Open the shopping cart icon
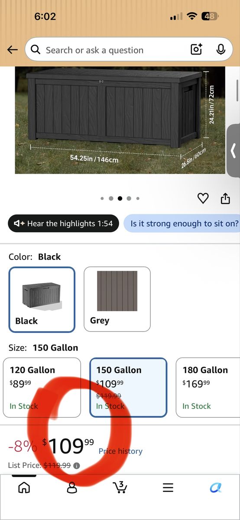 (x=120, y=487)
